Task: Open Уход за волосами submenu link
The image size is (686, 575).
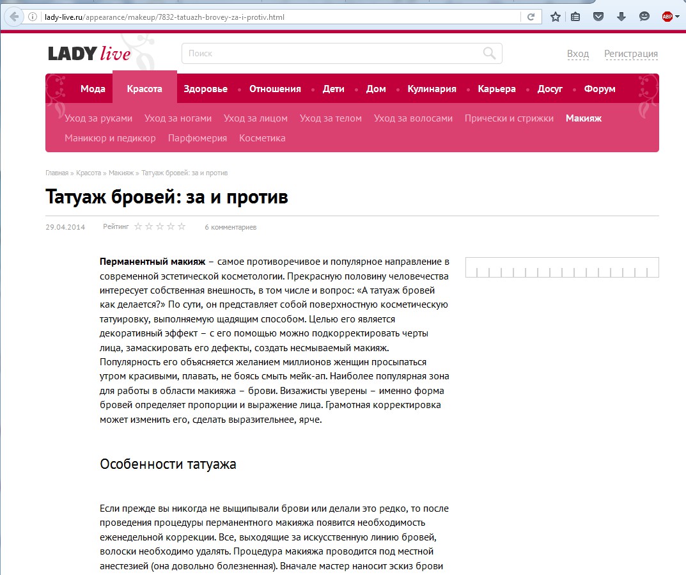Action: click(413, 118)
